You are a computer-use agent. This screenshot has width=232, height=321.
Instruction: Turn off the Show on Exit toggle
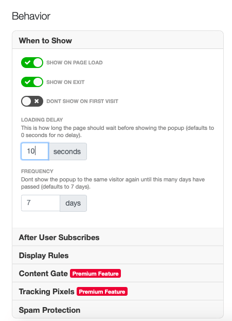[x=32, y=82]
